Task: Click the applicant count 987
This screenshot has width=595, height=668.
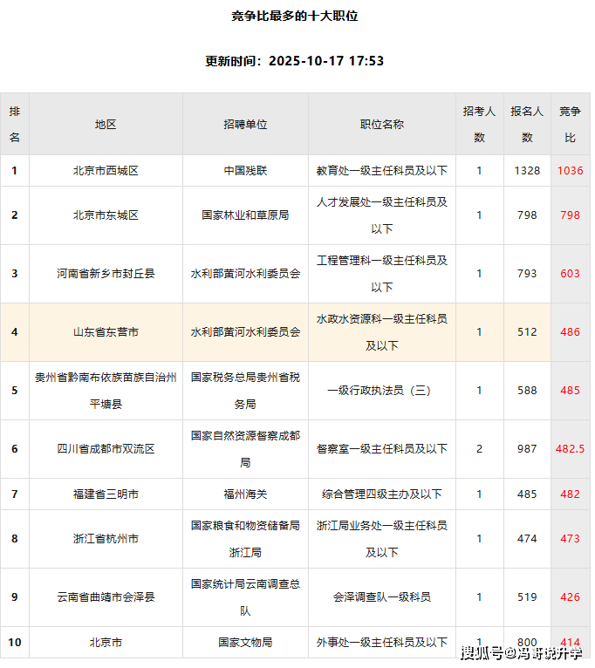Action: pyautogui.click(x=527, y=448)
